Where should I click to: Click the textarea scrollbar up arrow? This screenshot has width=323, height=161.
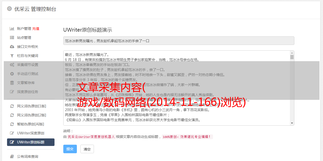(292, 53)
